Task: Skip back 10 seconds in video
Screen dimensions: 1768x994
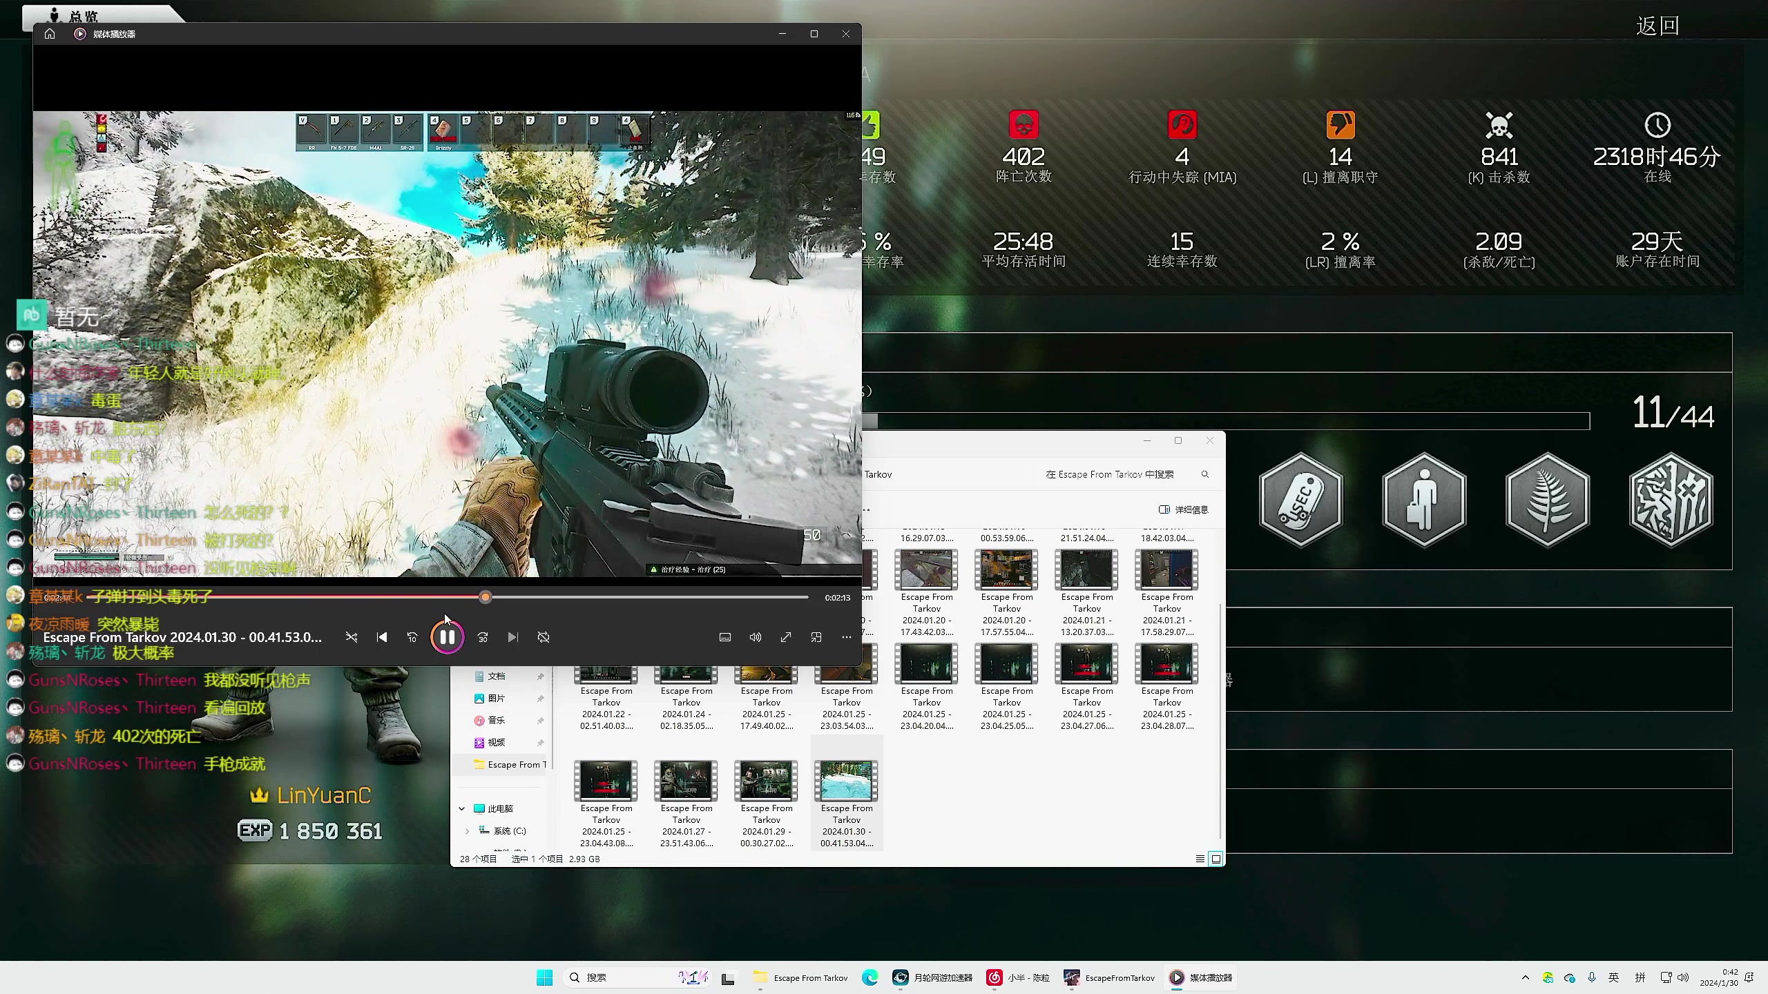Action: point(412,637)
